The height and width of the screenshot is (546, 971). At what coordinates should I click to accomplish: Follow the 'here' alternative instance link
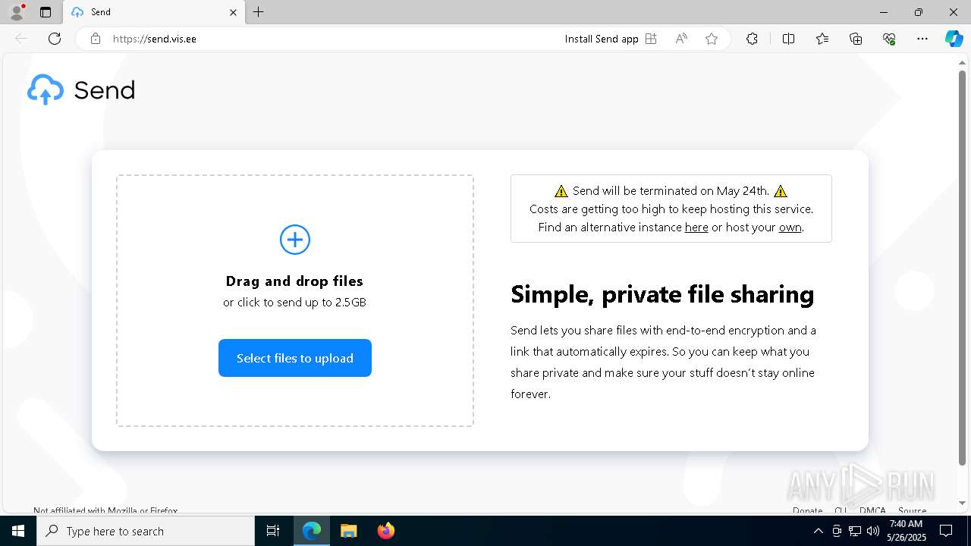(696, 227)
